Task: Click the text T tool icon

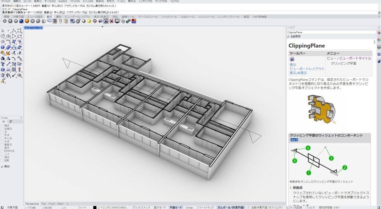Action: click(3, 64)
